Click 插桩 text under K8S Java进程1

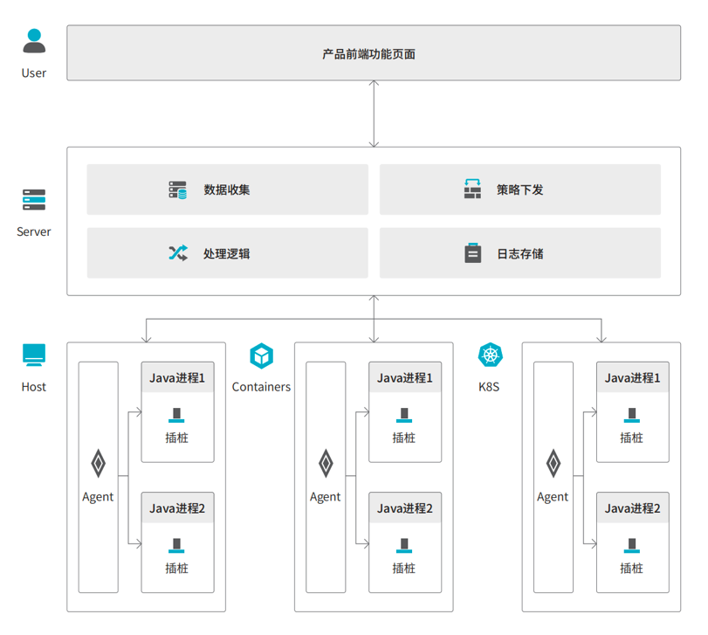(631, 438)
